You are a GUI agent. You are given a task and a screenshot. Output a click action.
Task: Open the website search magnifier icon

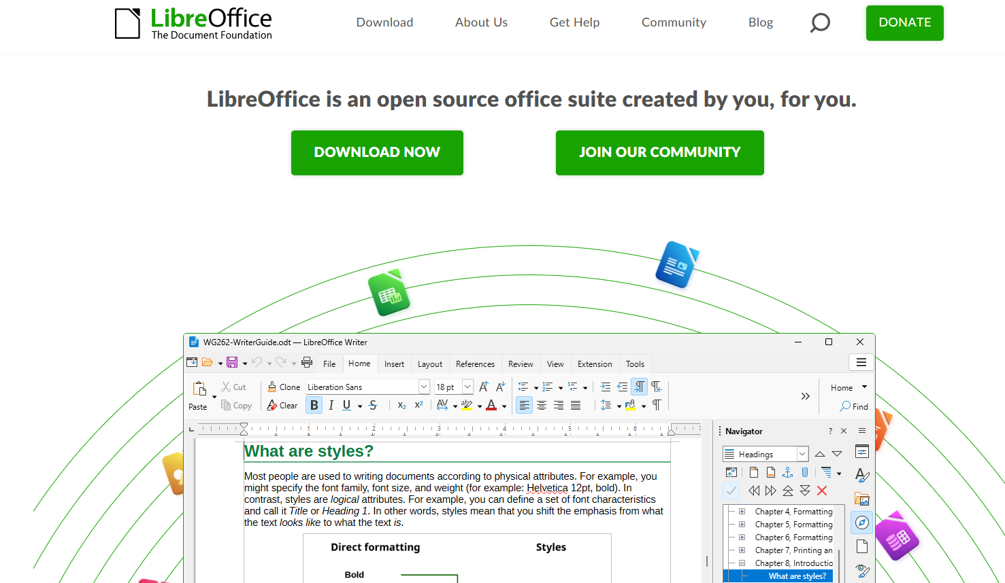[820, 23]
